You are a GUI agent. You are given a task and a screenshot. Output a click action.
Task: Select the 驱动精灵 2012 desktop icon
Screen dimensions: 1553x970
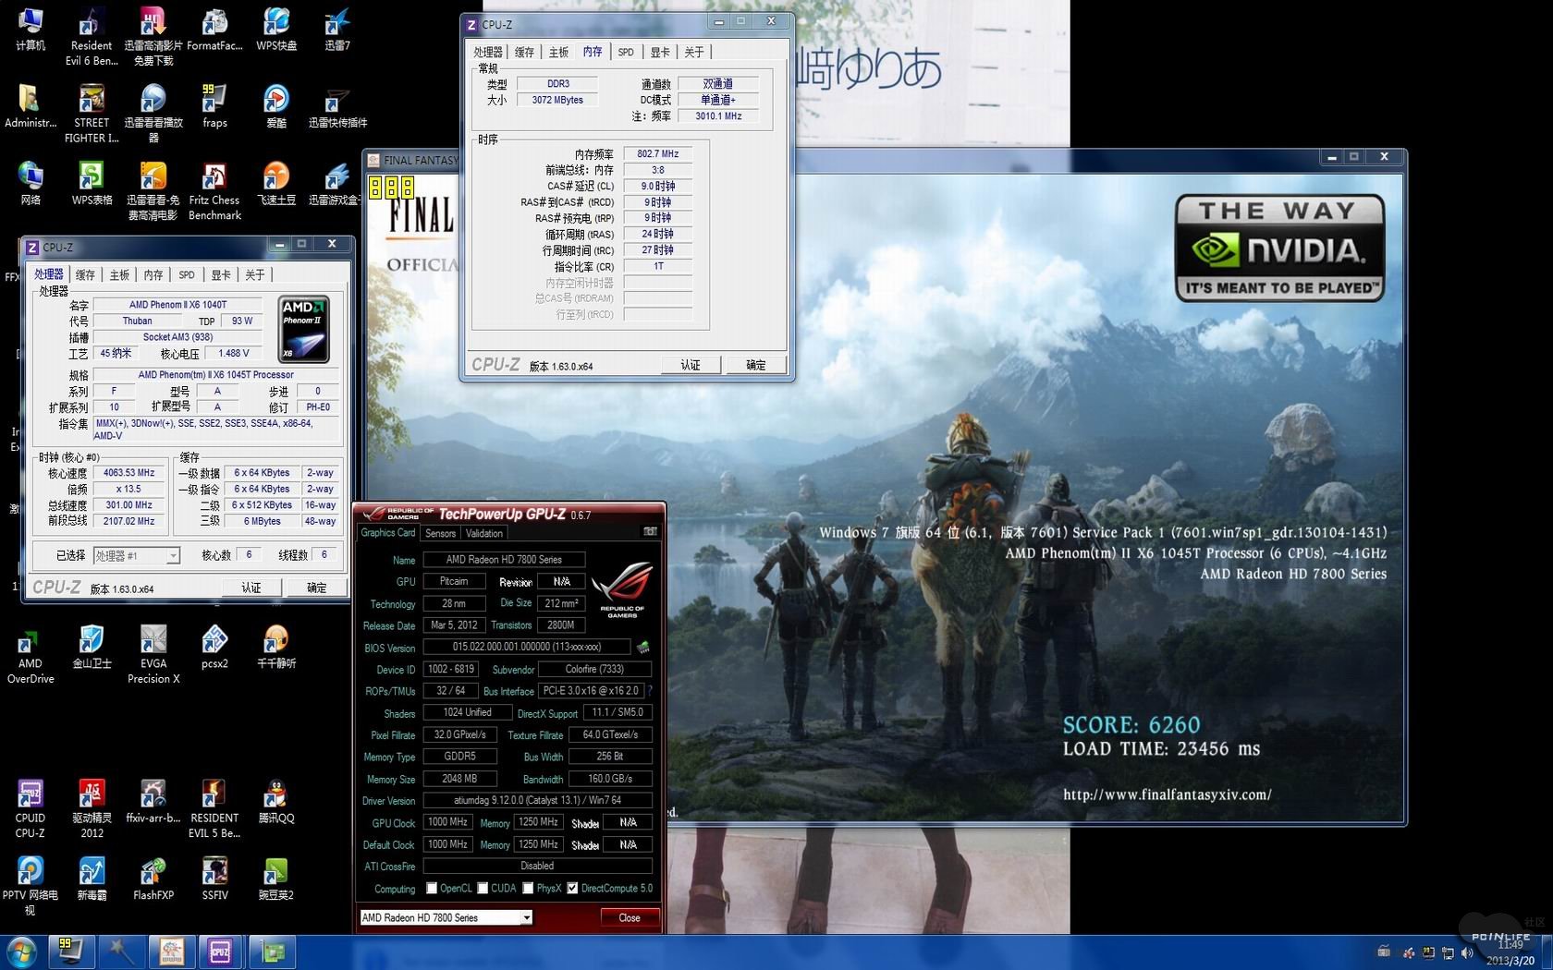tap(92, 809)
